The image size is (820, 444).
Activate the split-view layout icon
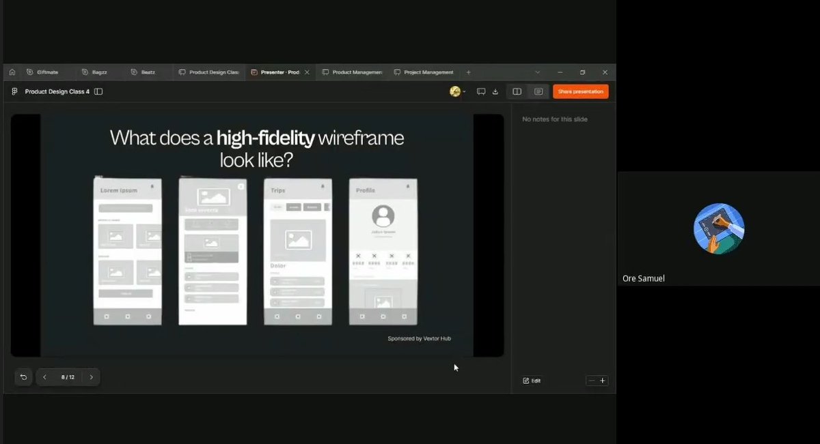pyautogui.click(x=517, y=91)
